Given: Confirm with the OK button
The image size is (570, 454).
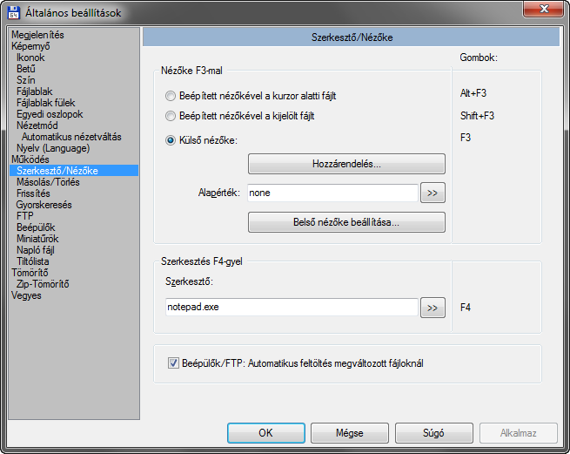Looking at the screenshot, I should point(266,433).
